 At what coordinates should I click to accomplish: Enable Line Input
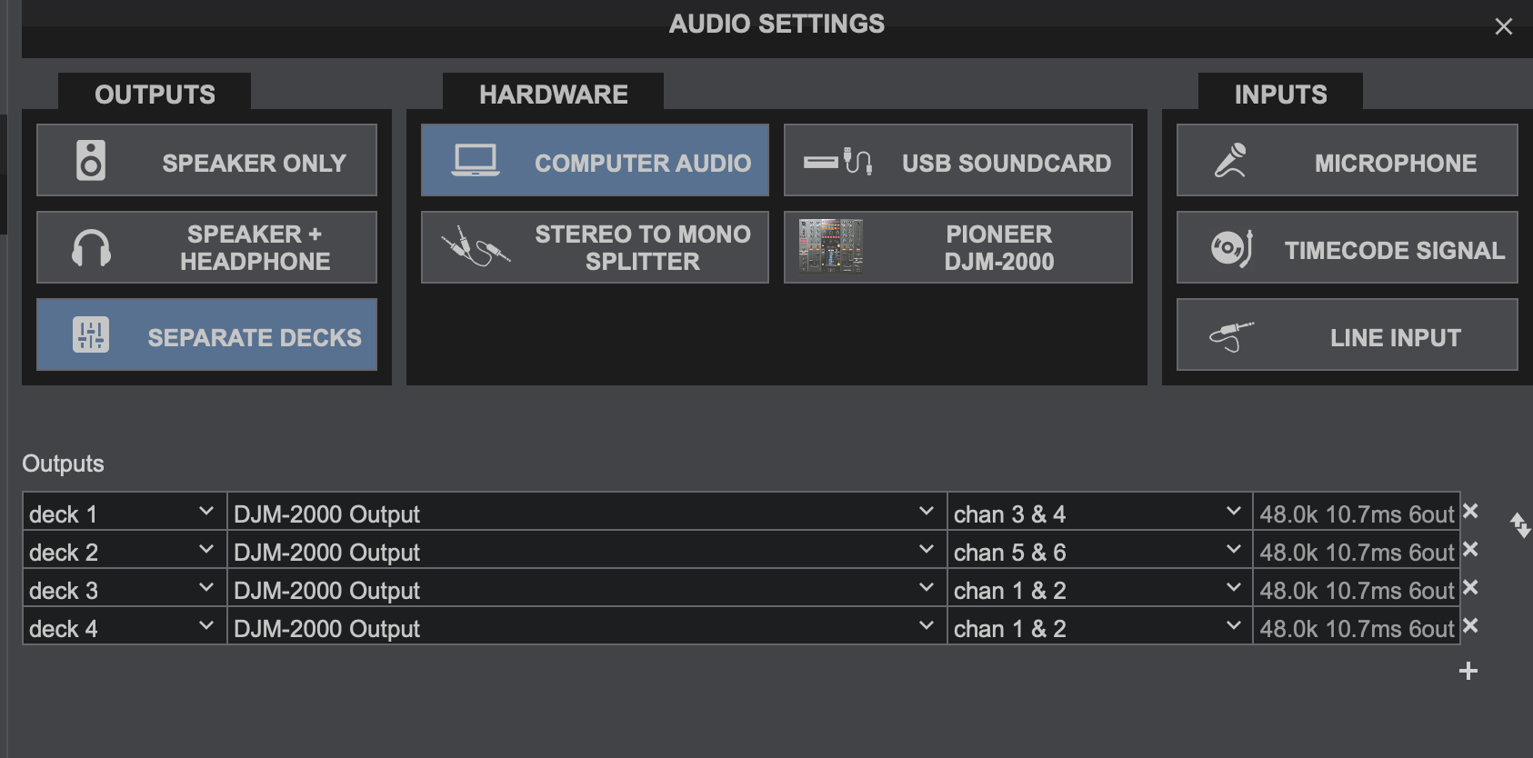tap(1348, 335)
